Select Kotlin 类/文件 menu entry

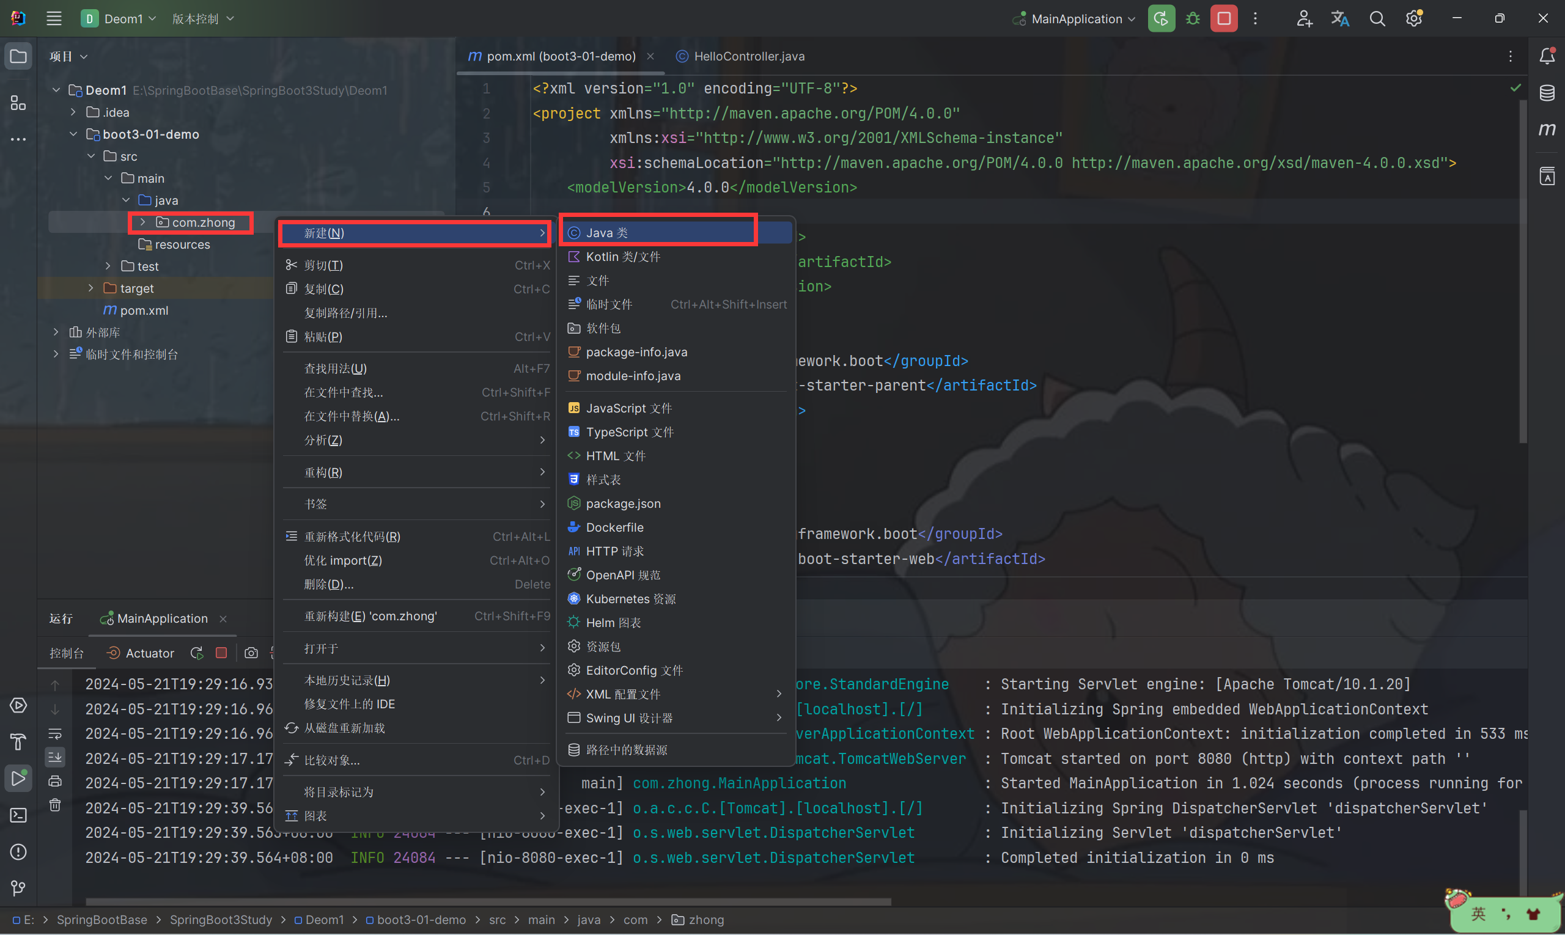(677, 257)
